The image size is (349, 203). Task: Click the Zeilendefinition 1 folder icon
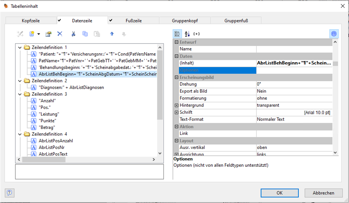27,47
